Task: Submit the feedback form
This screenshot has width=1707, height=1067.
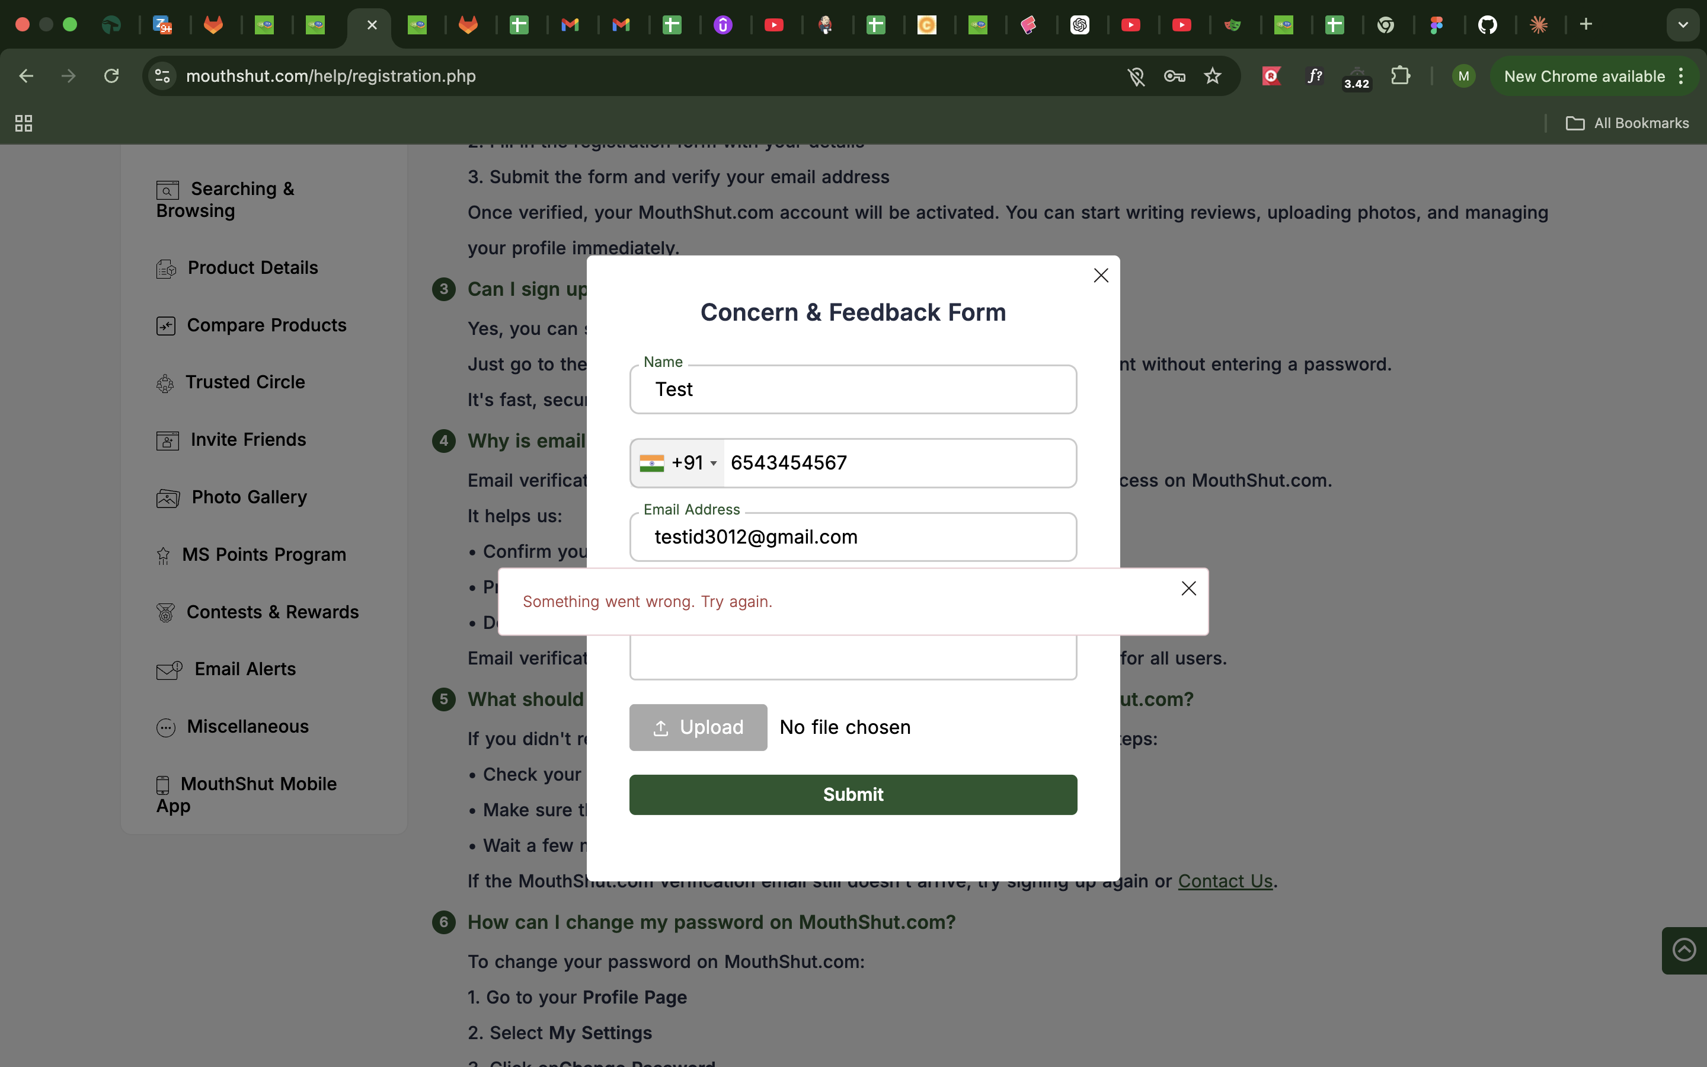Action: point(853,794)
